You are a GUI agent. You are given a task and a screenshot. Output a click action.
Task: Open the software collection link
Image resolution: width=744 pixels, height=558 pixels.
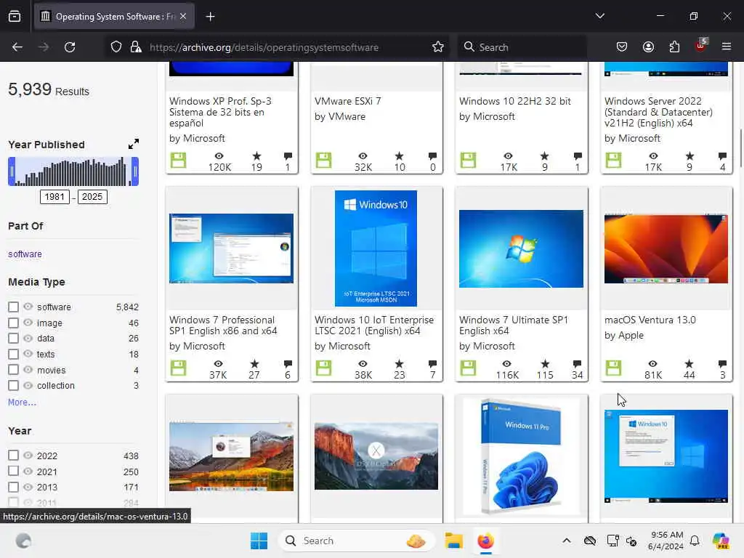point(25,254)
